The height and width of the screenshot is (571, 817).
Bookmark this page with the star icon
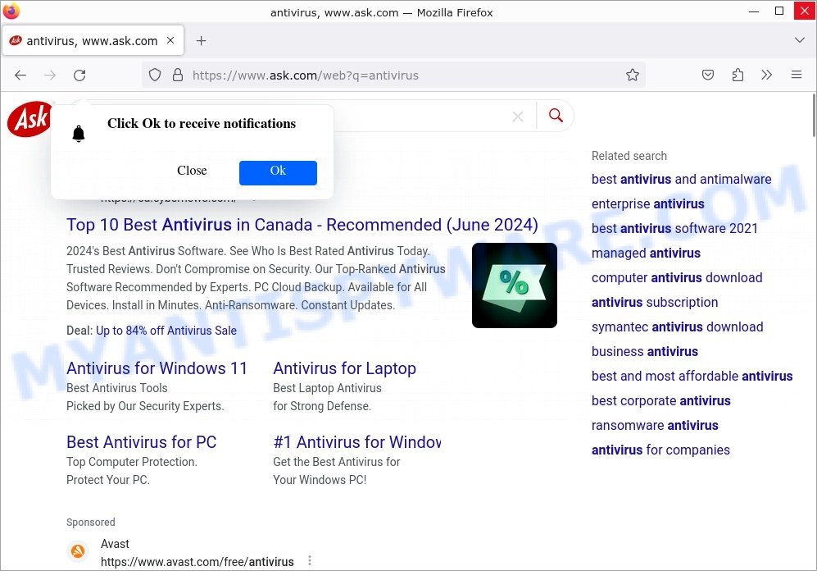(x=633, y=75)
